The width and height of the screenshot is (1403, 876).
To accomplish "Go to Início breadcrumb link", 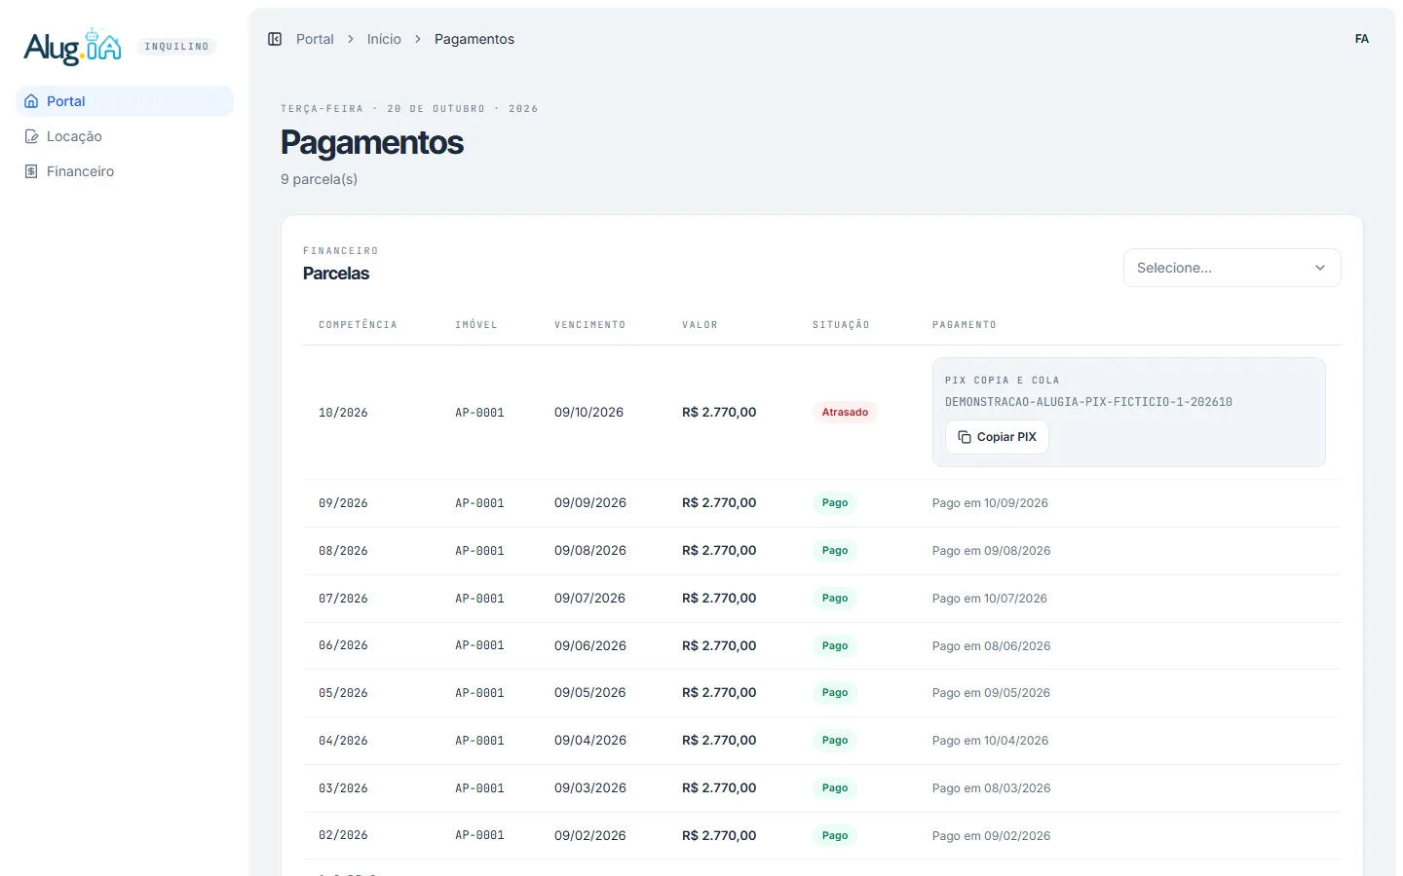I will point(384,39).
